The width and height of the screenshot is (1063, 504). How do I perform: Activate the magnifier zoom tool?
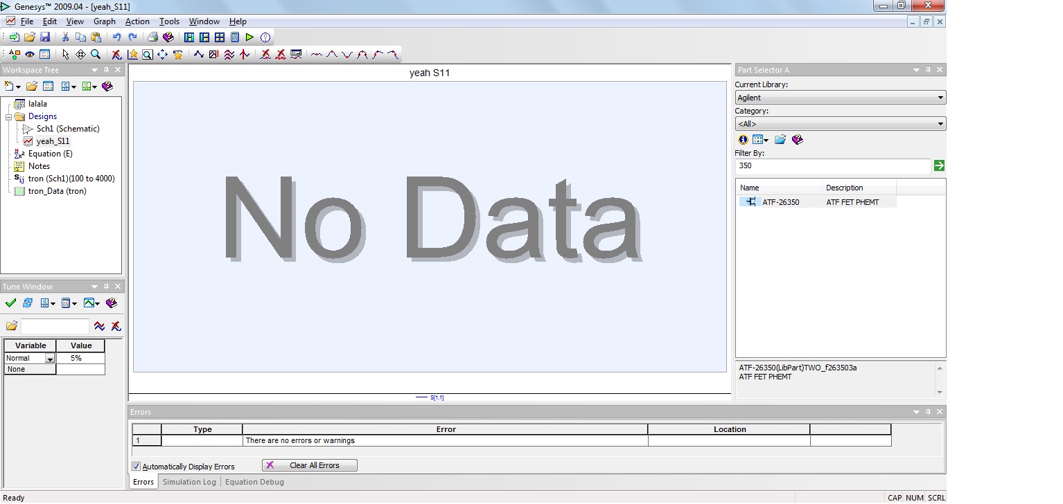click(96, 54)
